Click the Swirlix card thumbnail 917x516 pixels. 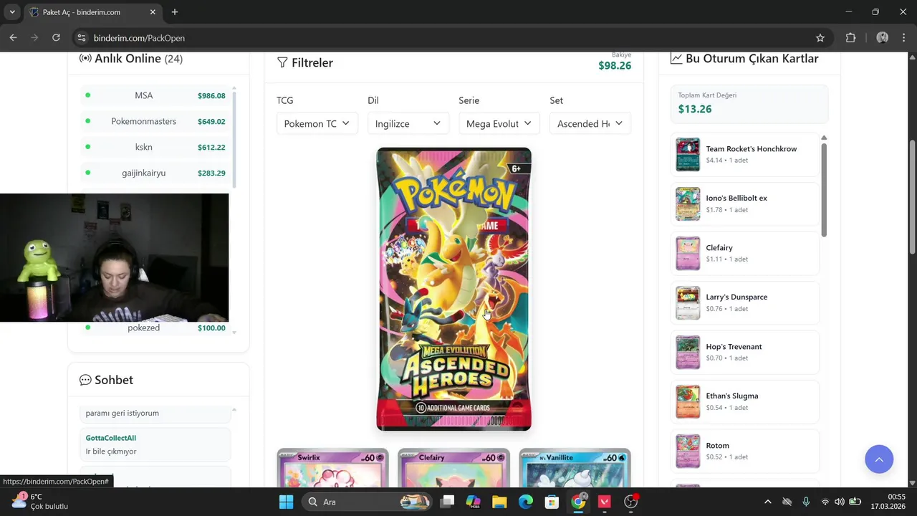(332, 468)
